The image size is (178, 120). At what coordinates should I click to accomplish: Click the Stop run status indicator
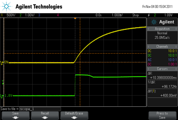click(136, 15)
